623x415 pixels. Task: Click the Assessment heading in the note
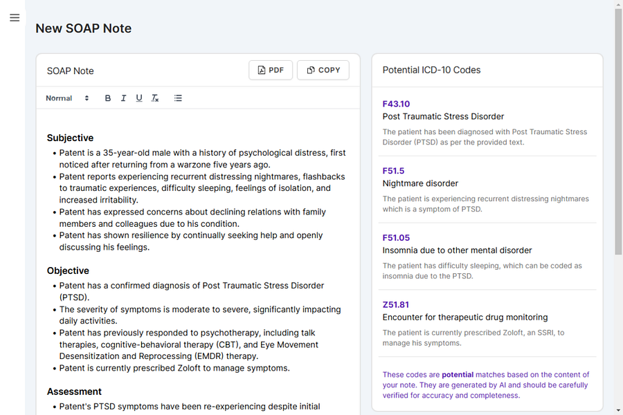pos(74,391)
